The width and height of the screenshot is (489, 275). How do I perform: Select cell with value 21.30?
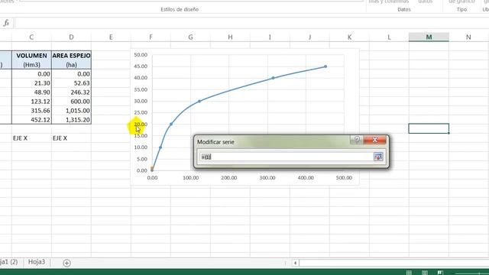(31, 83)
